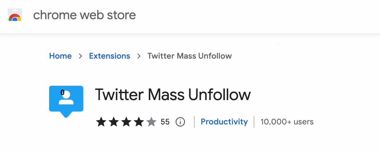
Task: Open the Extensions breadcrumb link
Action: pos(109,56)
